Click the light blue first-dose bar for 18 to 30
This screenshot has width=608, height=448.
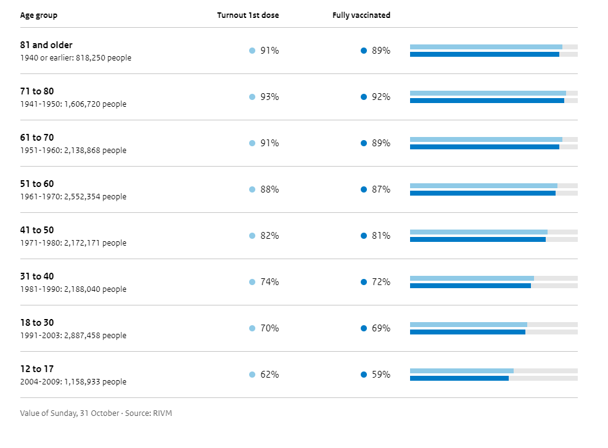point(468,325)
